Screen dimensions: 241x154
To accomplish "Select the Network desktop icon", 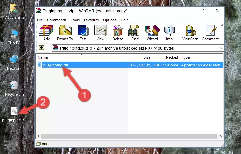I will 14,62.
